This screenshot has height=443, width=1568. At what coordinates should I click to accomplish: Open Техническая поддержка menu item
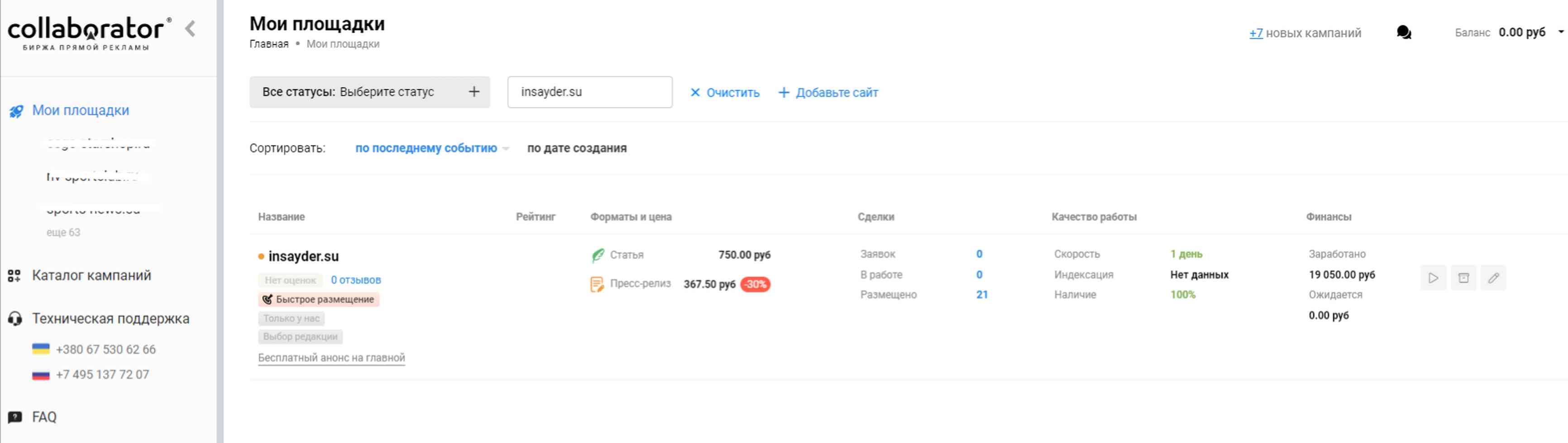pos(110,318)
